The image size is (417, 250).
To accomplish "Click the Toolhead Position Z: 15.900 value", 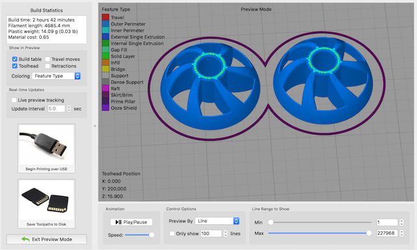I will (112, 196).
